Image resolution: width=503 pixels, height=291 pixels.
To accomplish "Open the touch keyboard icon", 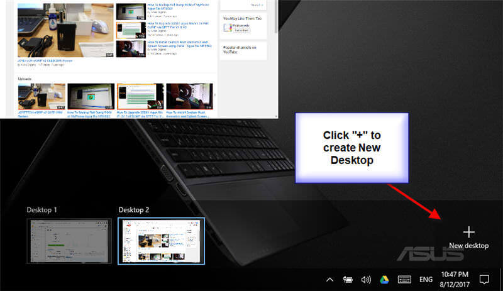I will coord(404,280).
